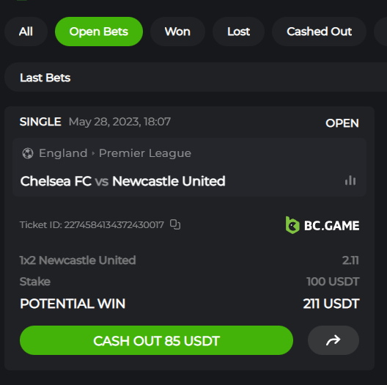Cash out 85 USDT
This screenshot has width=387, height=385.
coord(156,340)
